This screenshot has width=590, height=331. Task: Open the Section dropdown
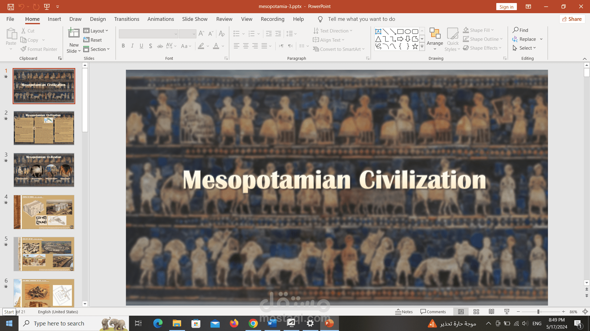point(96,49)
